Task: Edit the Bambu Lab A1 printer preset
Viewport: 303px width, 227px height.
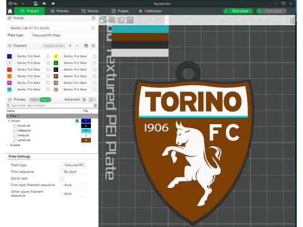Action: point(93,28)
